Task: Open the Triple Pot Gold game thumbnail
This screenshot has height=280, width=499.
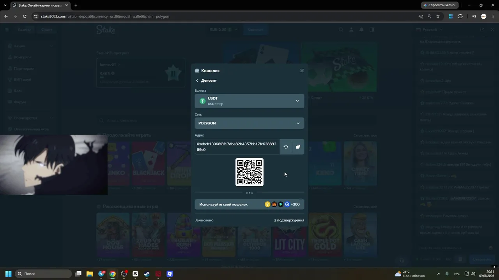Action: coord(325,234)
